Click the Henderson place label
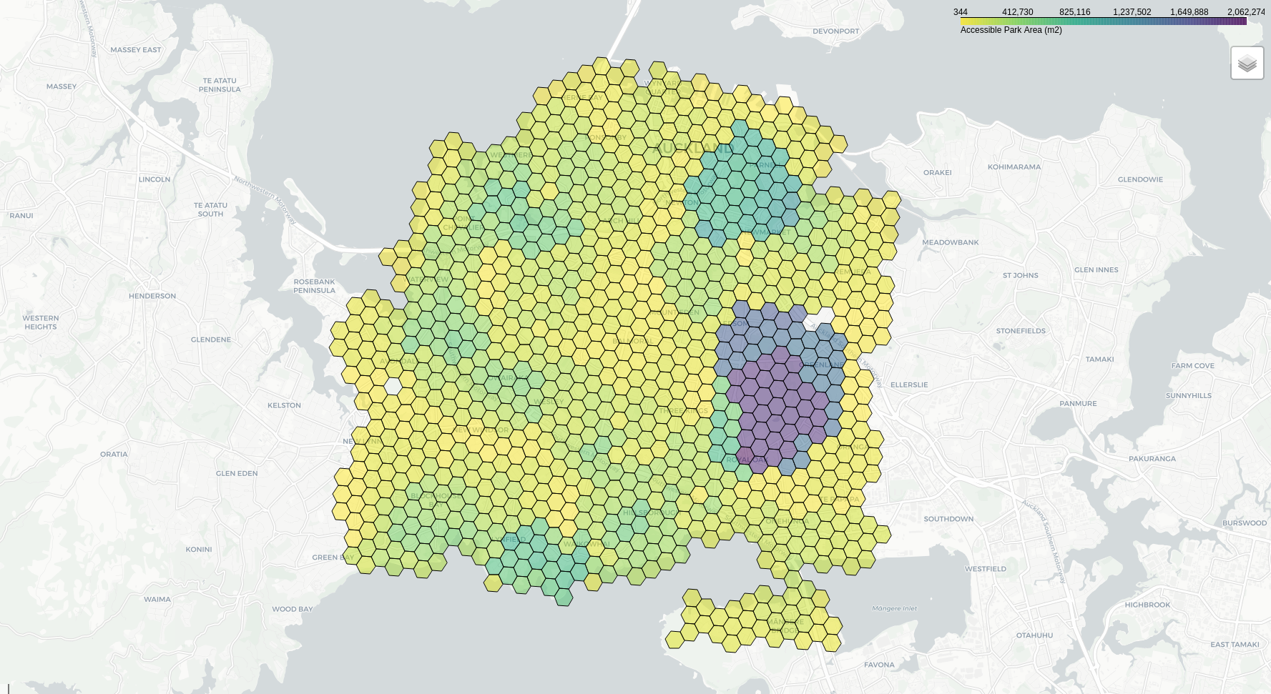Image resolution: width=1271 pixels, height=694 pixels. (152, 296)
